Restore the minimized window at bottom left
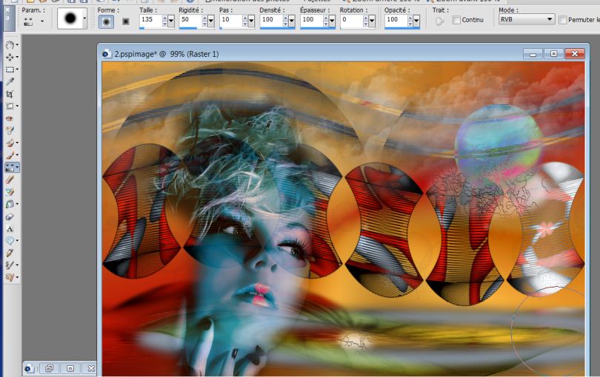600x377 pixels. pos(50,368)
